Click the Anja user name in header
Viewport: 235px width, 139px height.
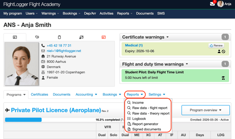click(228, 4)
